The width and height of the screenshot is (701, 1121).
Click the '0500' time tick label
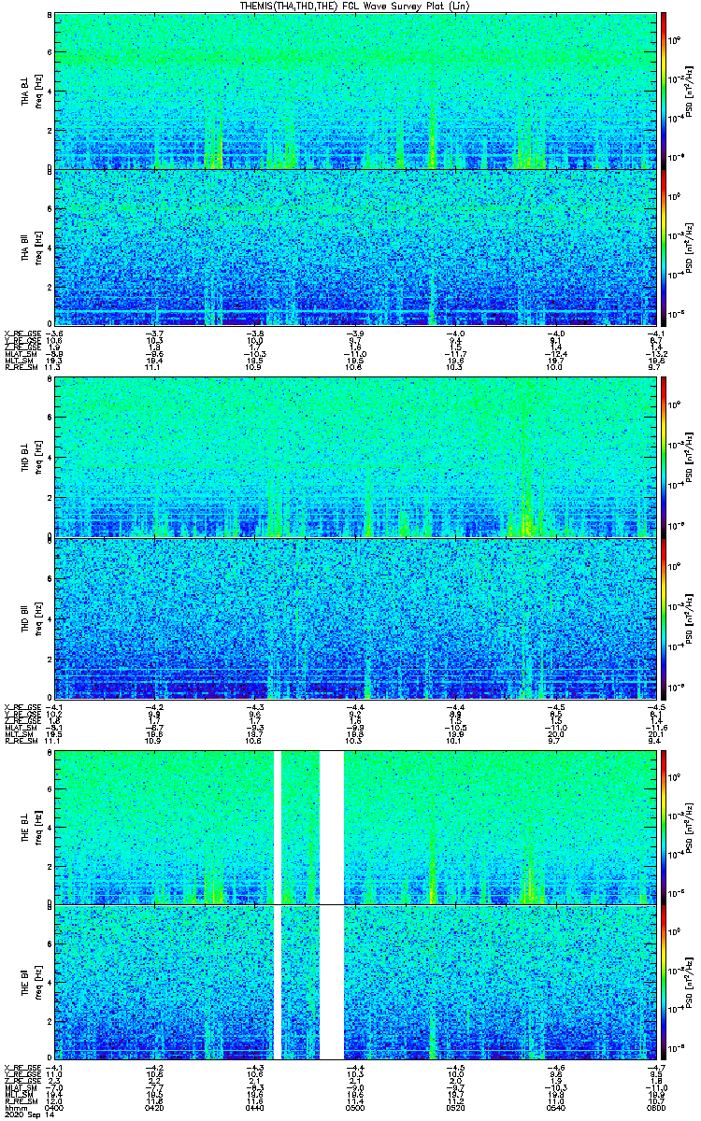coord(354,1106)
